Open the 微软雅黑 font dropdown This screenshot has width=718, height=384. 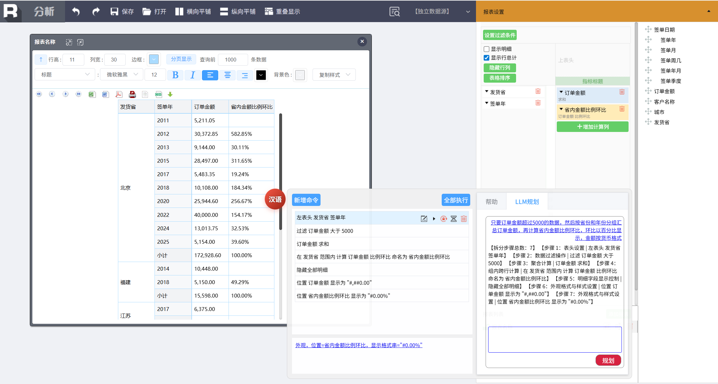[x=122, y=75]
